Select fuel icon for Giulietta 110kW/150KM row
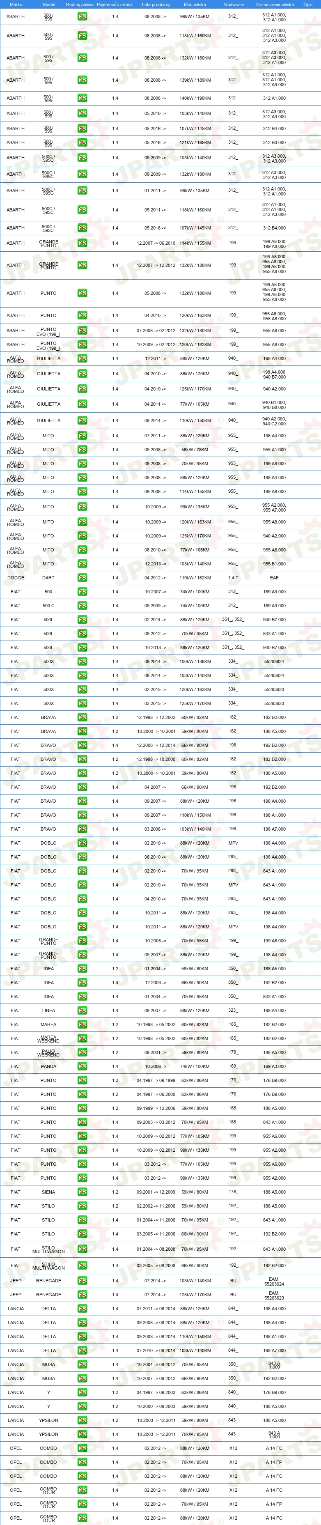 click(x=83, y=421)
